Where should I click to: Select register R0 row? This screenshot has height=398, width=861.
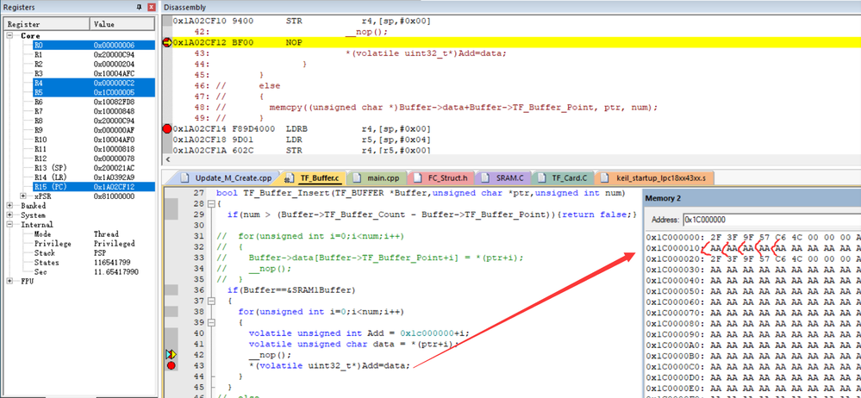pos(94,45)
